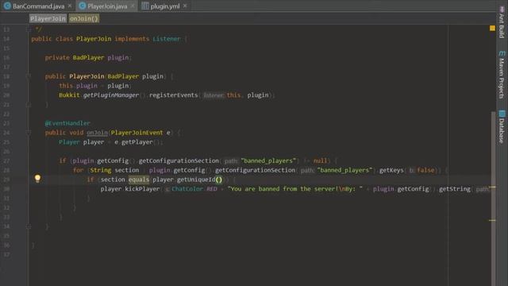Click the editor vertical scrollbar
The height and width of the screenshot is (286, 508).
[493, 198]
